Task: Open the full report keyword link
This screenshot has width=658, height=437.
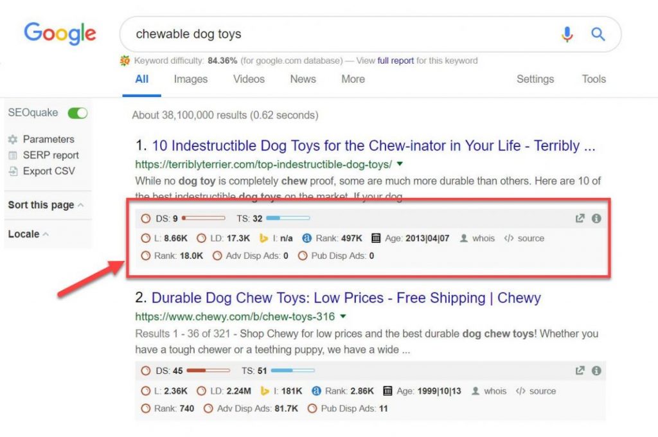Action: coord(395,61)
